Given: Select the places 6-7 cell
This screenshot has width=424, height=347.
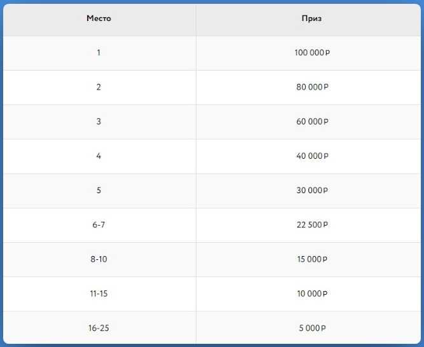Looking at the screenshot, I should point(99,225).
